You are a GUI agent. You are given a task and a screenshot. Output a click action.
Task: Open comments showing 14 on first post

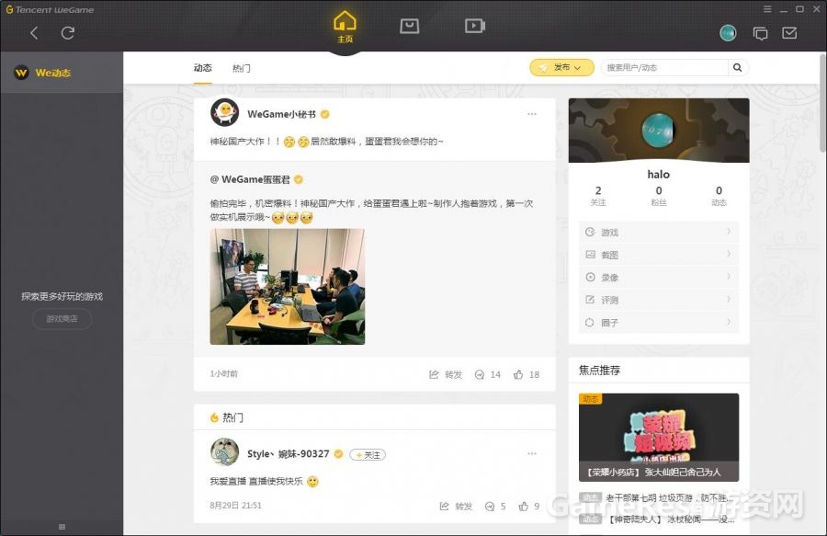click(488, 374)
